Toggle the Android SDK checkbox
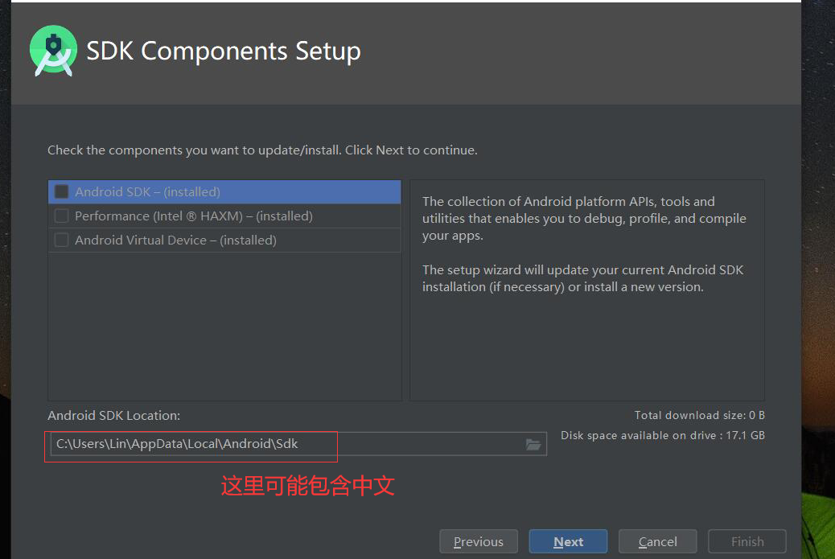 click(62, 191)
